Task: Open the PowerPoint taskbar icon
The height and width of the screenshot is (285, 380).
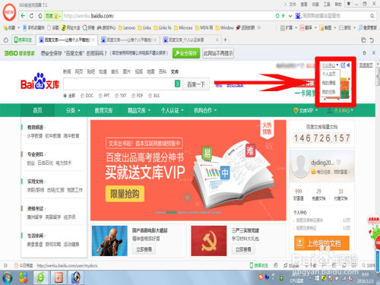Action: pos(59,277)
